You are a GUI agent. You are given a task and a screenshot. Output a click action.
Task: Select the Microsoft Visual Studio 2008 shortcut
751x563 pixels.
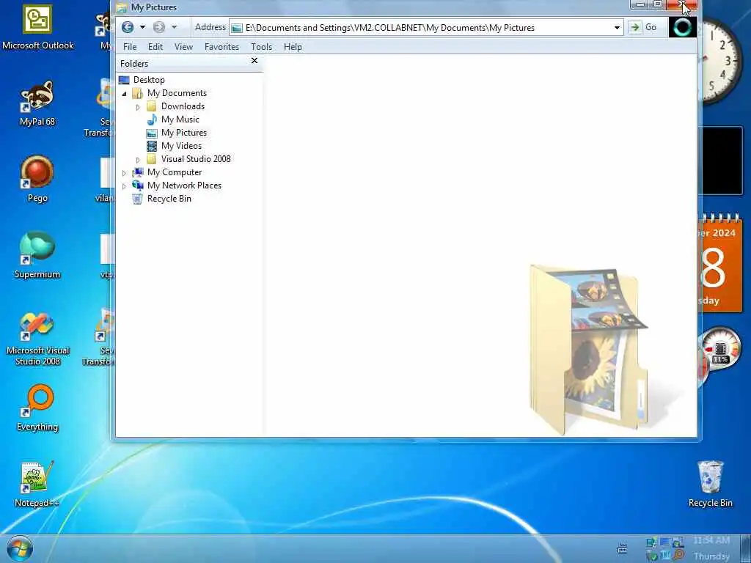point(38,338)
